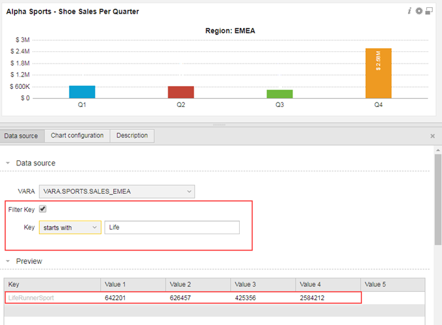Screen dimensions: 442x325
Task: Close the configuration panel with X
Action: 433,136
